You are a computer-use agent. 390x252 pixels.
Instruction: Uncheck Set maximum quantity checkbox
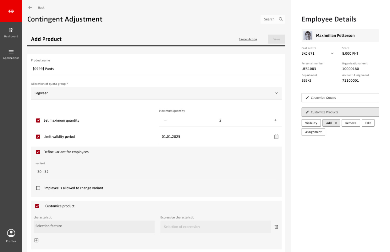pyautogui.click(x=38, y=120)
